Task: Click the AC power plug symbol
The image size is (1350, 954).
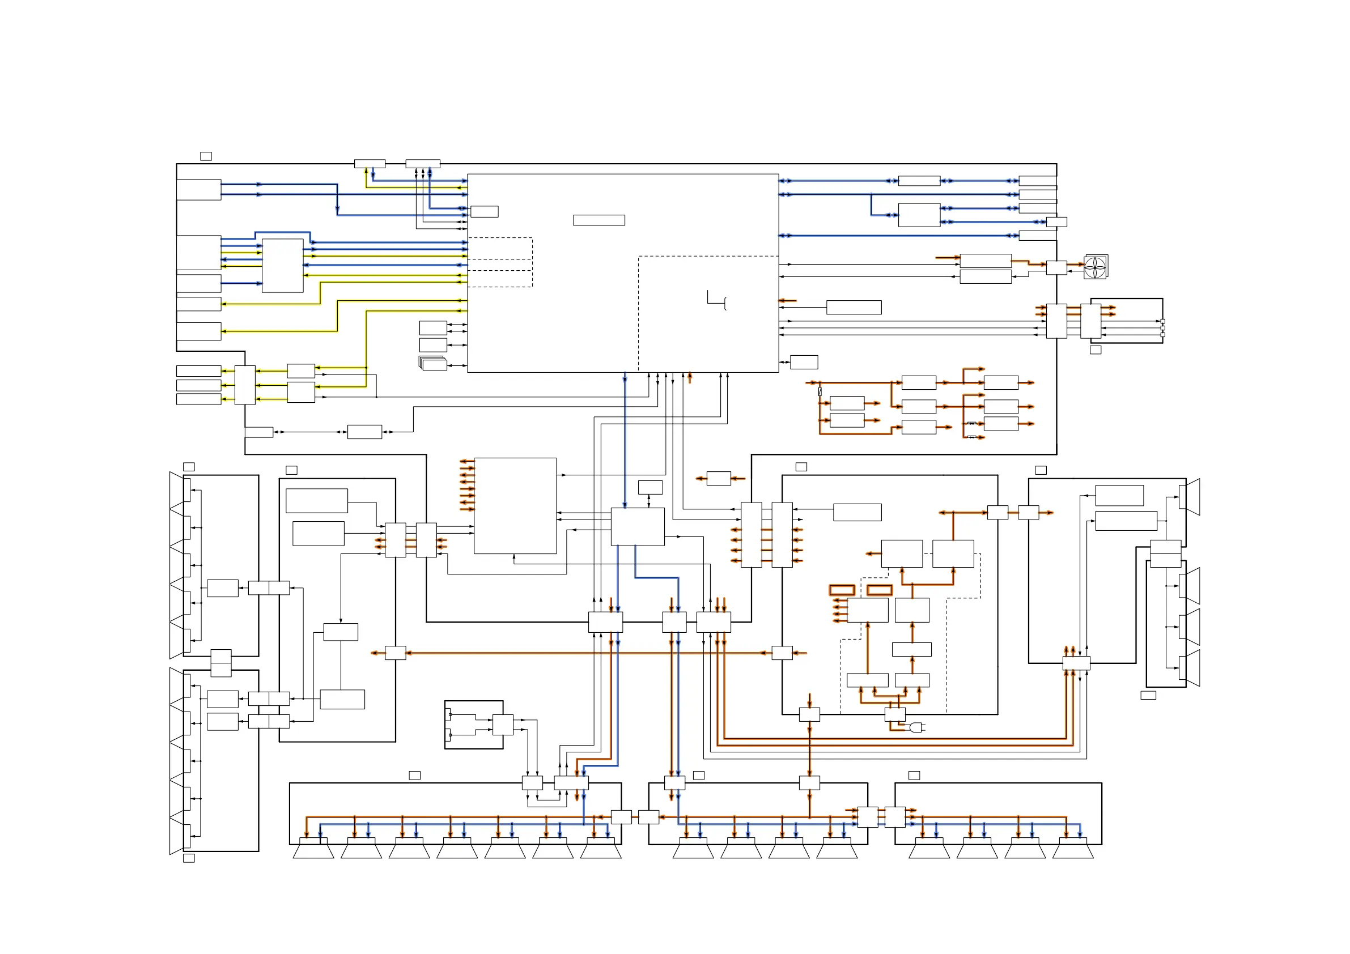Action: click(x=916, y=728)
